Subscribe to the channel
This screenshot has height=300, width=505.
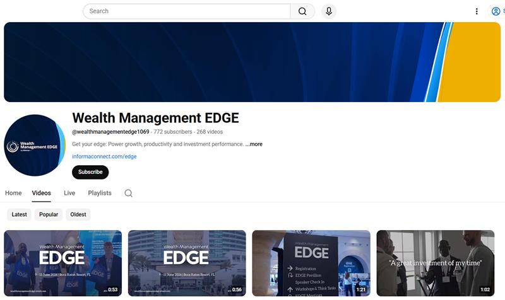coord(90,172)
